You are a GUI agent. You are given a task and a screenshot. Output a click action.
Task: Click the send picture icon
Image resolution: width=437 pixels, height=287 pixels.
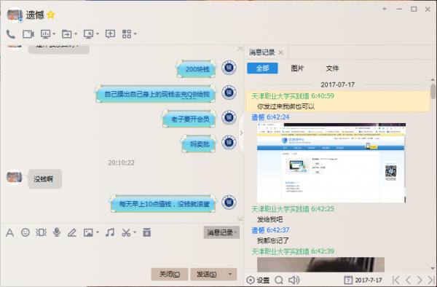88,232
